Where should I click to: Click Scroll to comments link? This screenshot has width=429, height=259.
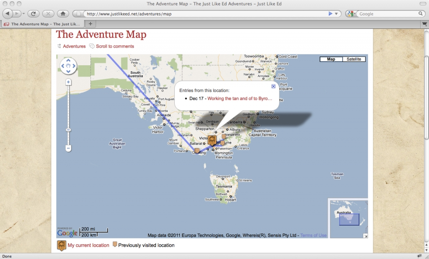tap(115, 46)
